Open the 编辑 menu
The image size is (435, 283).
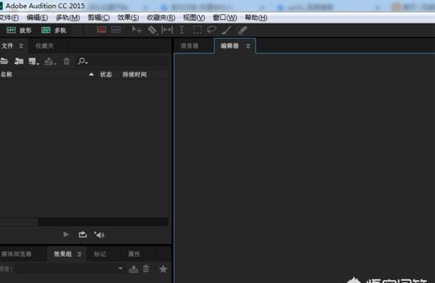pos(37,18)
